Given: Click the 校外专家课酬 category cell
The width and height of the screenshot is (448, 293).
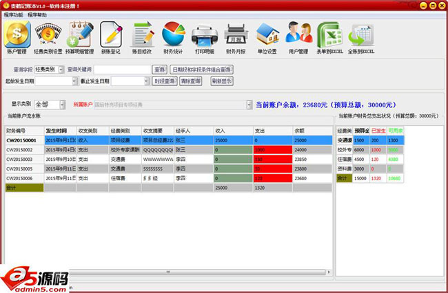Looking at the screenshot, I should [125, 150].
